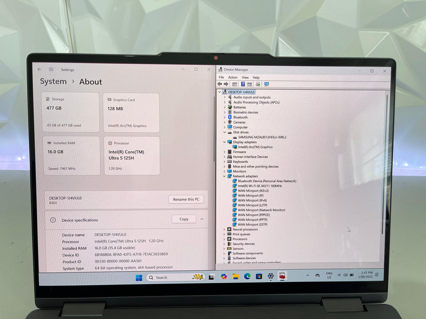Click Copy button for device specifications
This screenshot has width=426, height=319.
(x=184, y=219)
